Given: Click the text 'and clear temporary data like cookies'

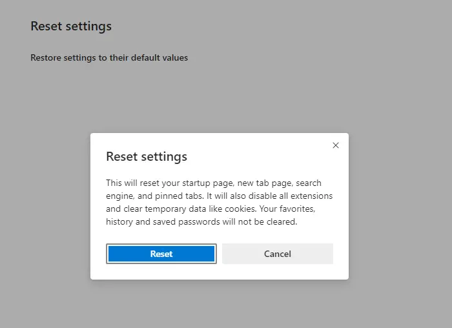Looking at the screenshot, I should click(x=180, y=209).
